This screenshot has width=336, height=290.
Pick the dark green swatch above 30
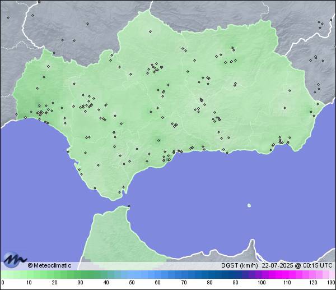pos(81,274)
